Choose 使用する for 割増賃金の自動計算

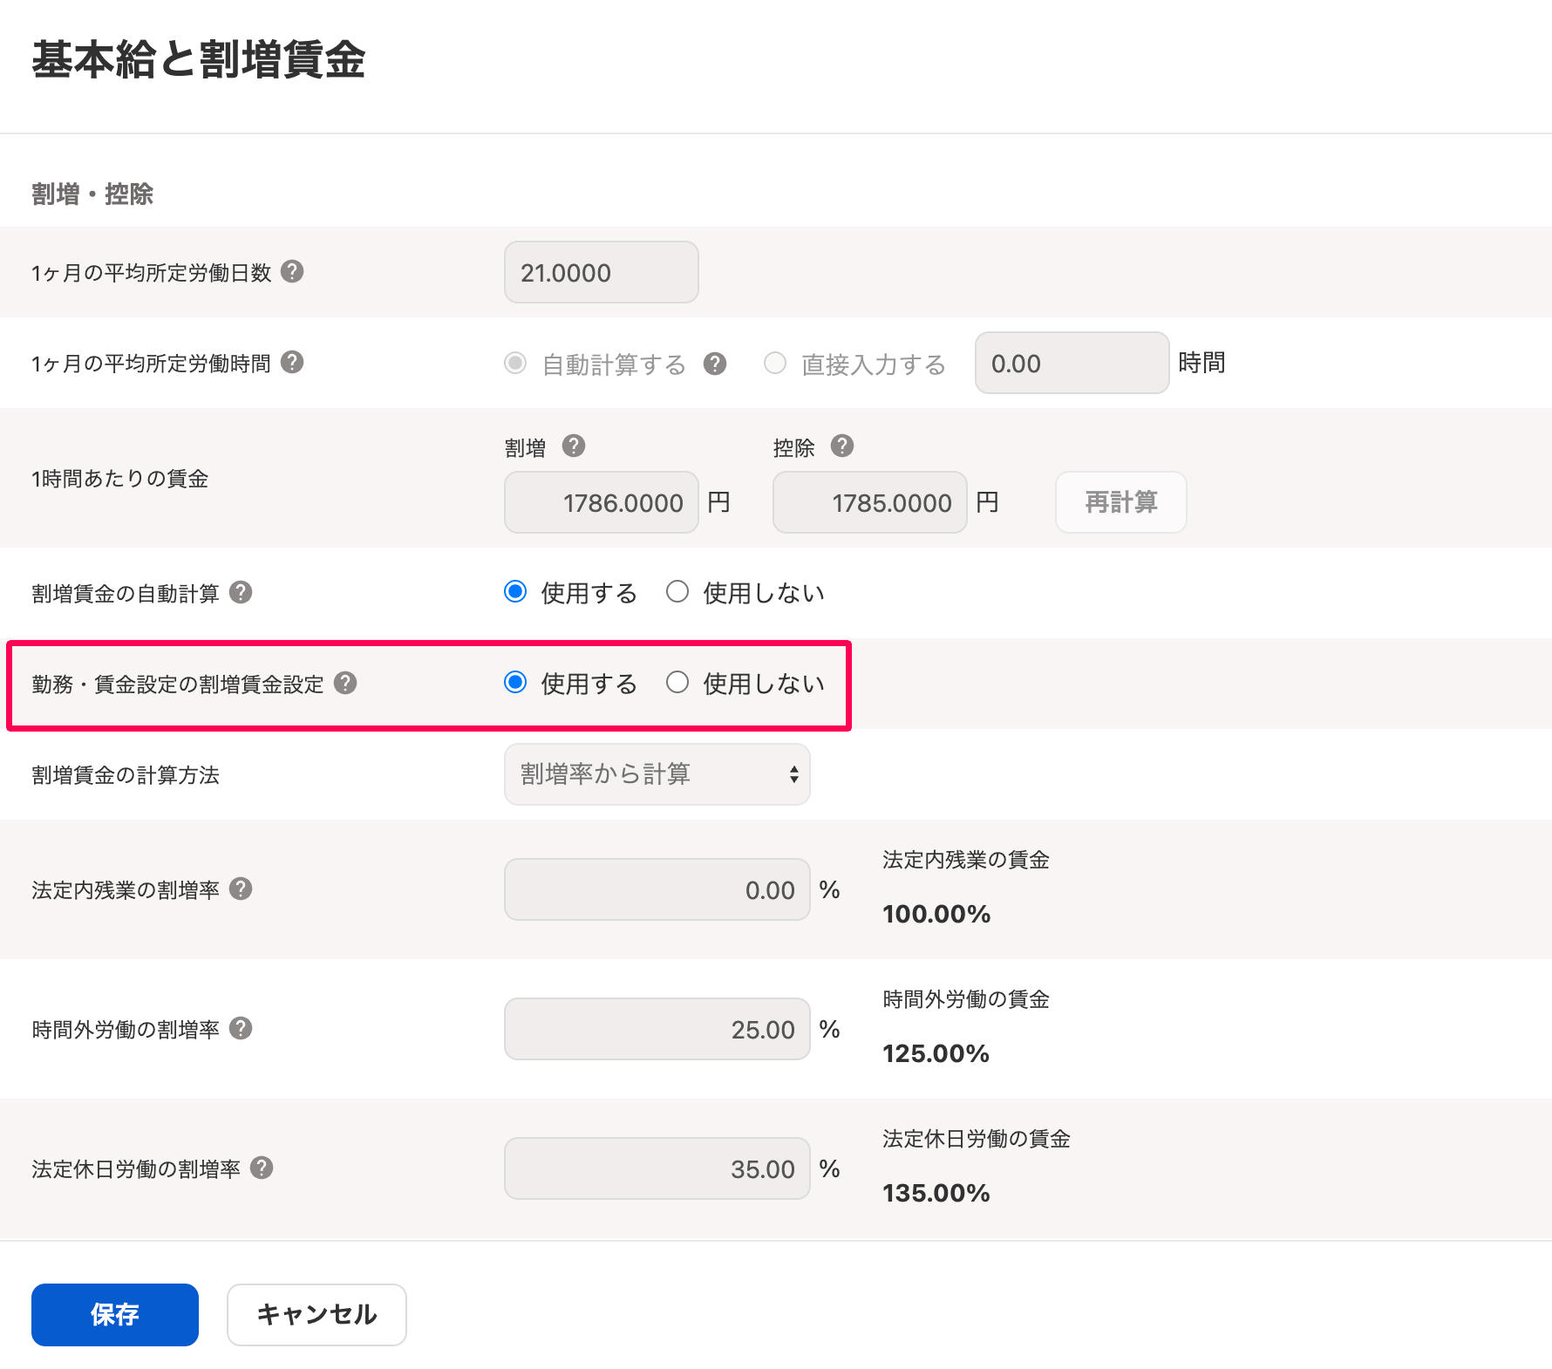coord(515,592)
